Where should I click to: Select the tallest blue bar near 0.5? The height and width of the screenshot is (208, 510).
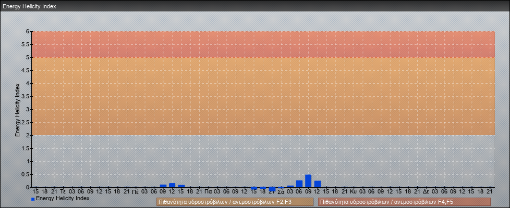pos(308,181)
